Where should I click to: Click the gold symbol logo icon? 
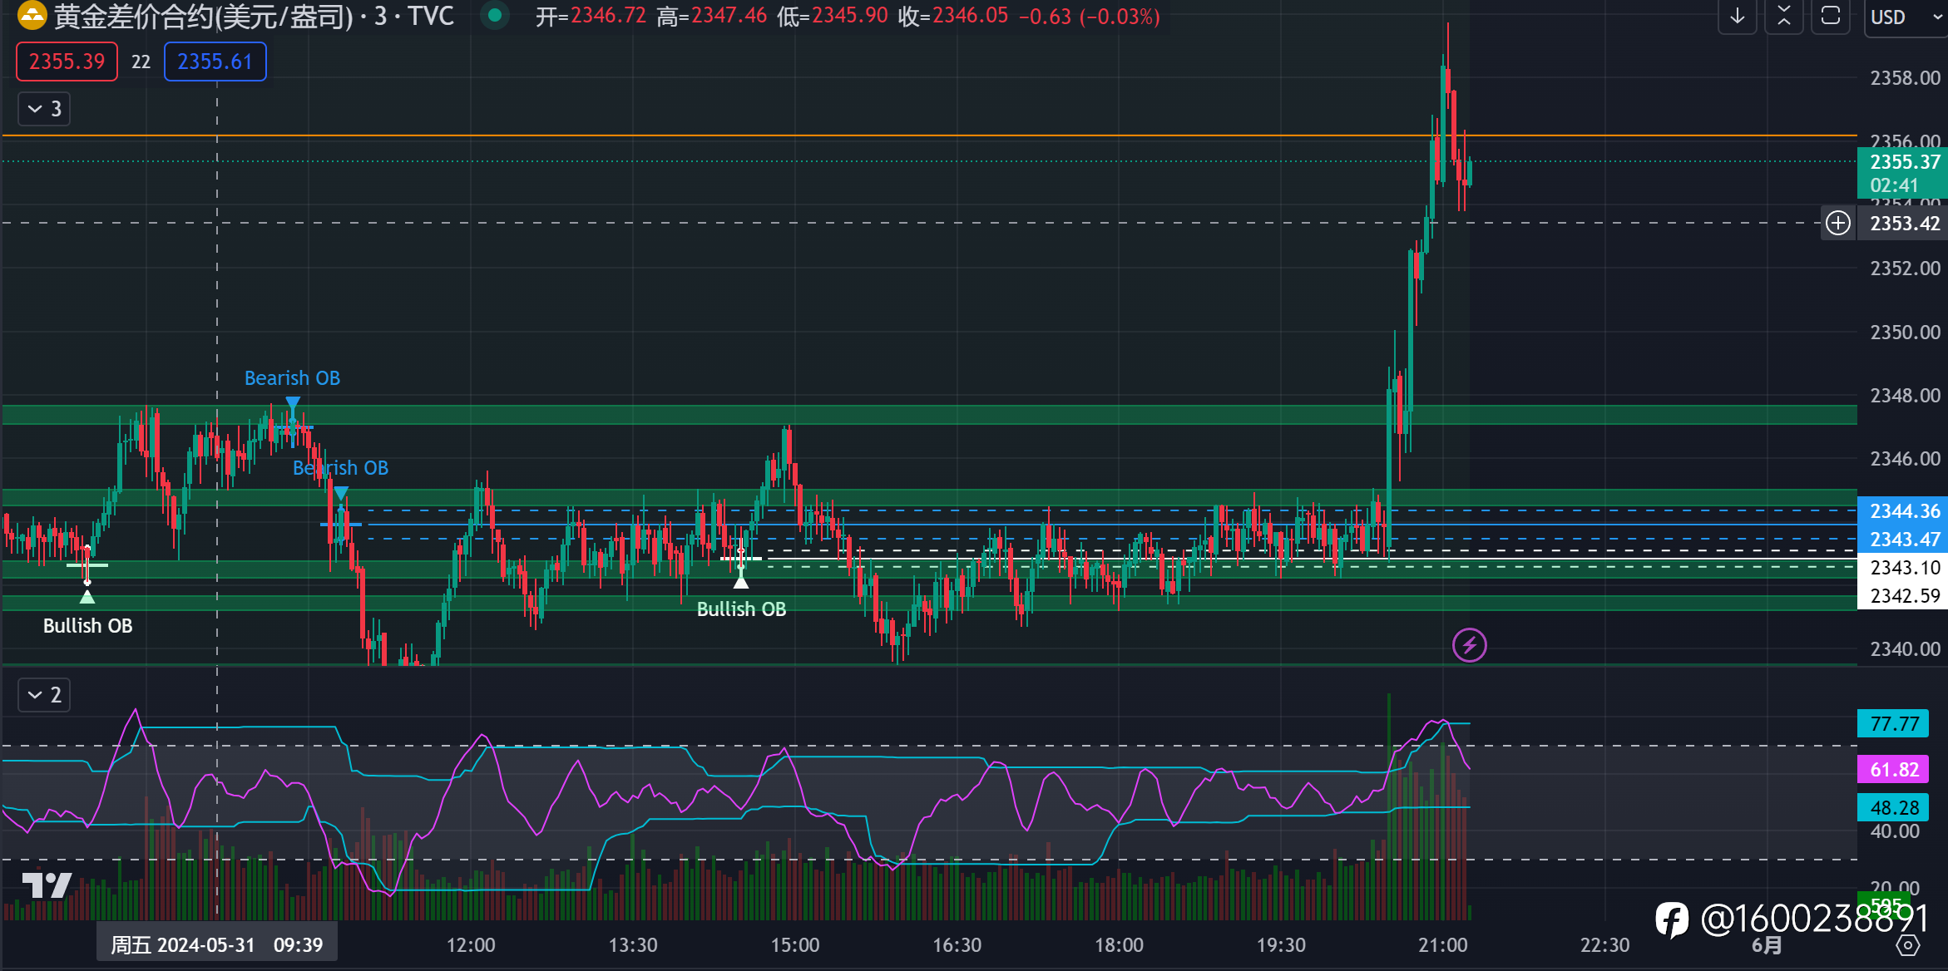32,15
